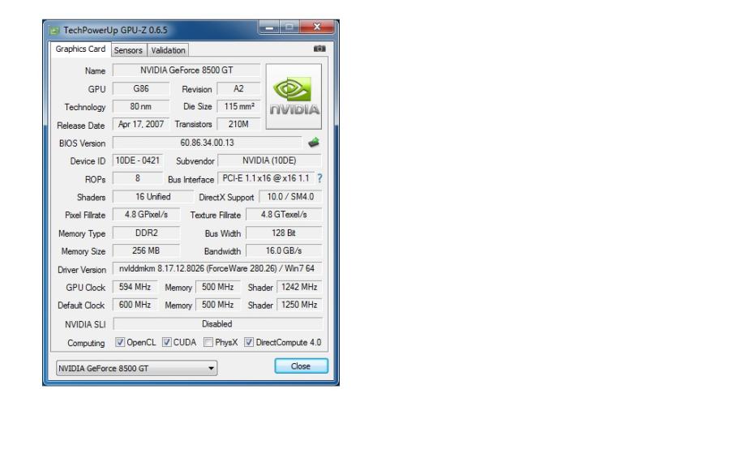The width and height of the screenshot is (746, 466).
Task: Click the Memory Type value DDR2
Action: click(x=146, y=233)
